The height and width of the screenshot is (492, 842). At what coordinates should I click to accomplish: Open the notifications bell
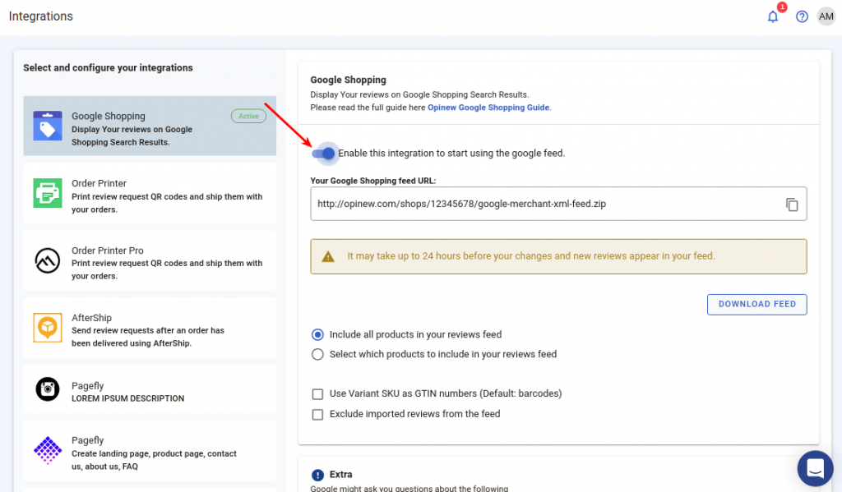[773, 16]
